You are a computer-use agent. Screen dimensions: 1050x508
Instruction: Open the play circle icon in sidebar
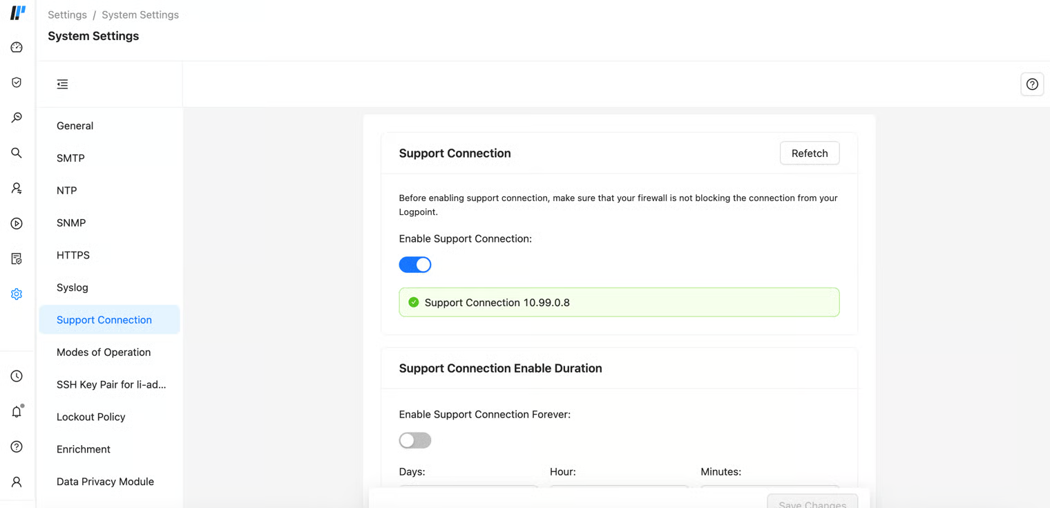click(x=17, y=223)
